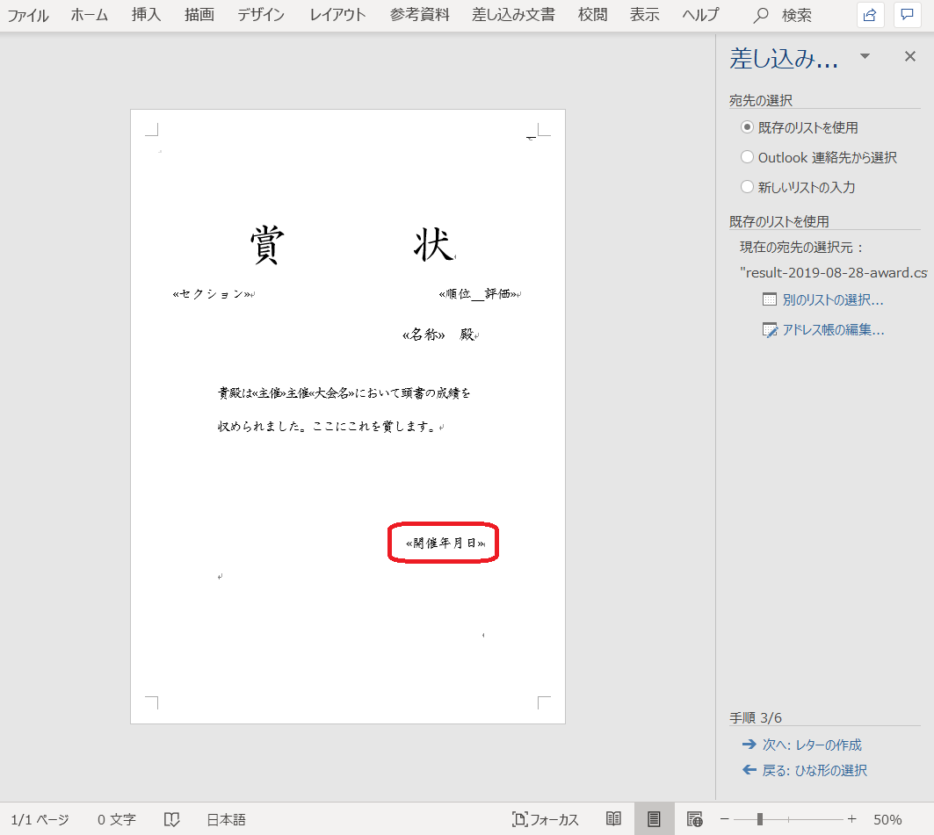
Task: Click 別のリストの選択 link
Action: tap(832, 300)
